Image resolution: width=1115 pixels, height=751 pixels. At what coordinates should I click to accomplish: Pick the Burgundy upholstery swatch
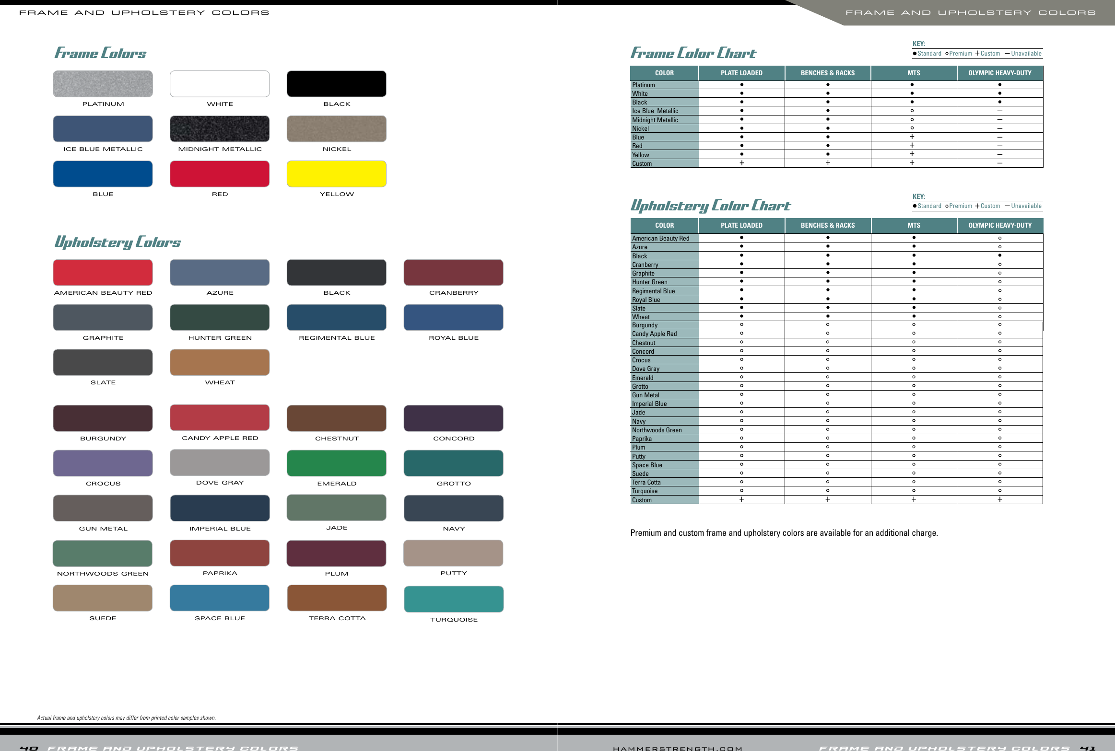[x=103, y=418]
